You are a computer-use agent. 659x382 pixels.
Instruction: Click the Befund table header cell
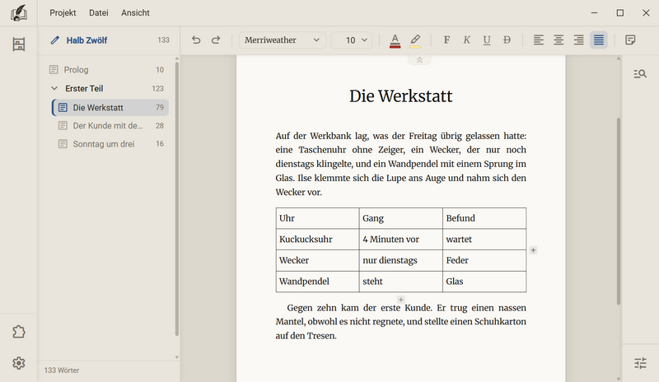[484, 218]
